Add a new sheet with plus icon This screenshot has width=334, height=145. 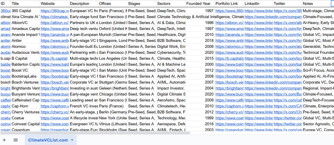4,140
